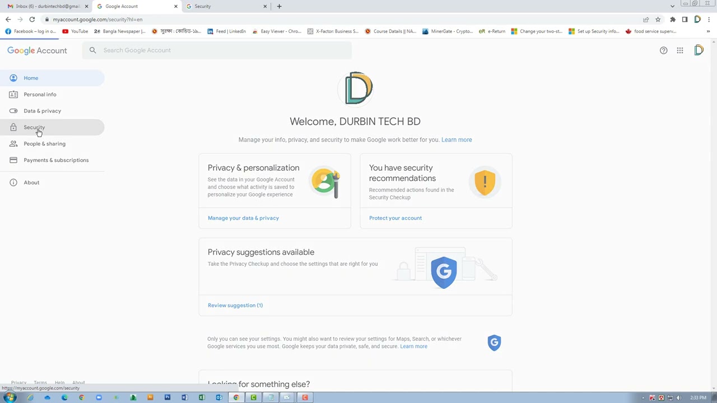Image resolution: width=717 pixels, height=403 pixels.
Task: Close the Security browser tab
Action: pyautogui.click(x=265, y=6)
